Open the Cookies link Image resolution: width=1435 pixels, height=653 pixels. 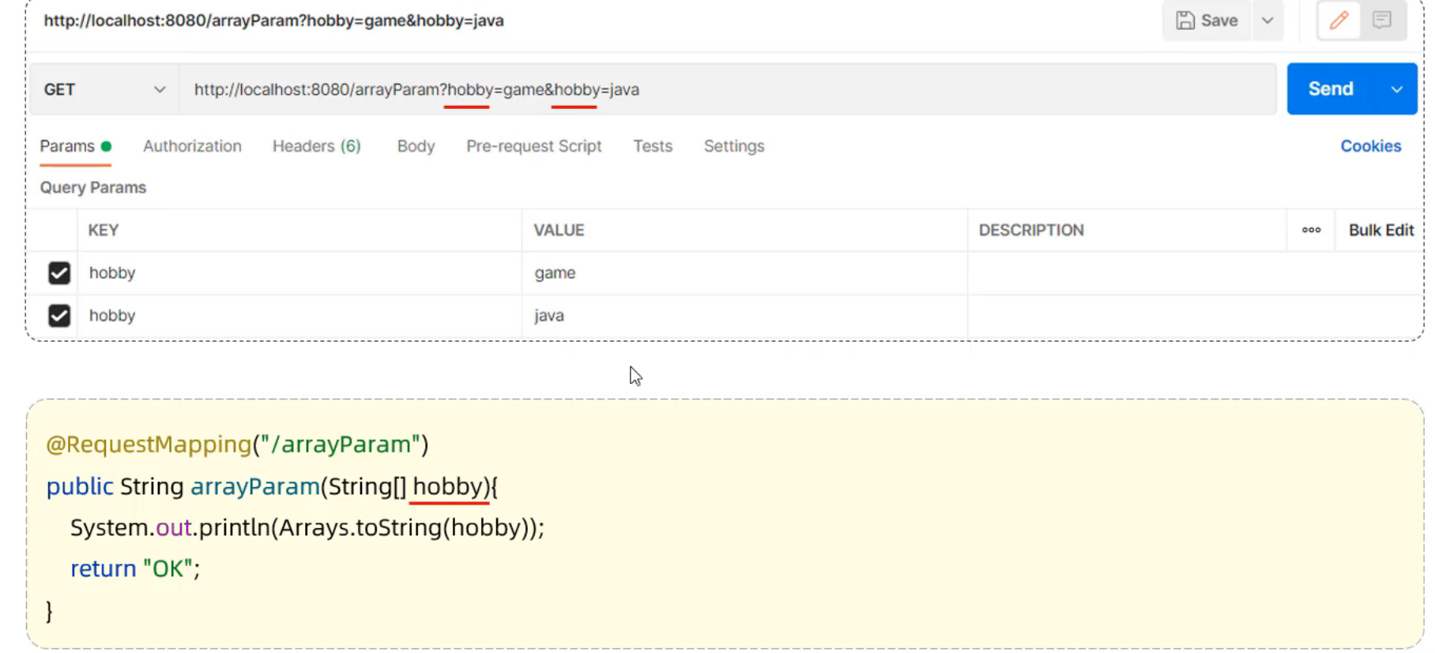click(1371, 146)
